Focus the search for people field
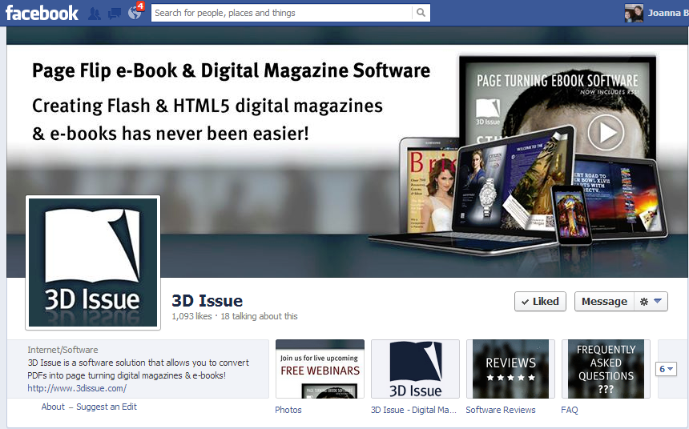The width and height of the screenshot is (689, 429). coord(282,13)
